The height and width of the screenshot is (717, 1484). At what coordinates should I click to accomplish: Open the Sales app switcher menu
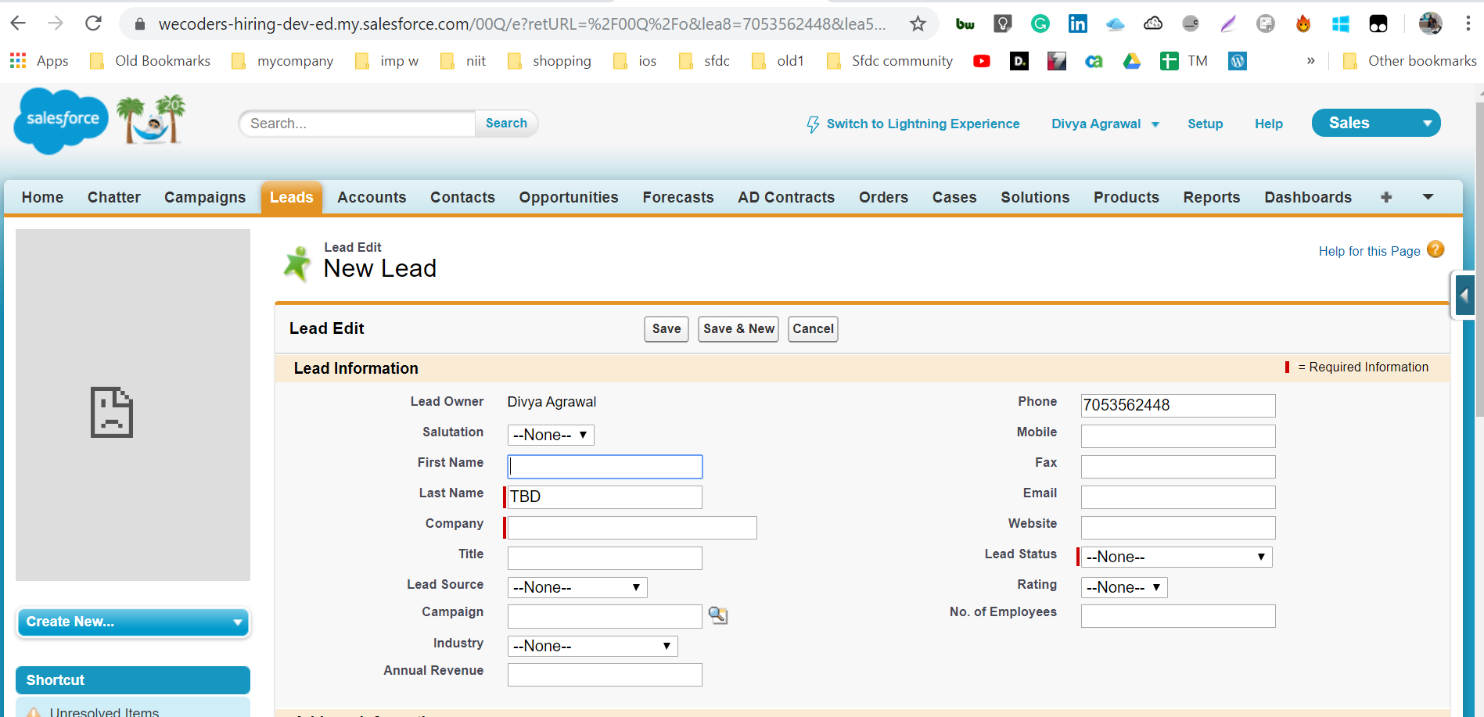tap(1375, 124)
